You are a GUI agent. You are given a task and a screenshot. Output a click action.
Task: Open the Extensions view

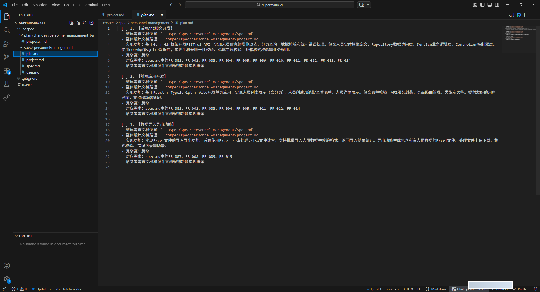click(6, 71)
